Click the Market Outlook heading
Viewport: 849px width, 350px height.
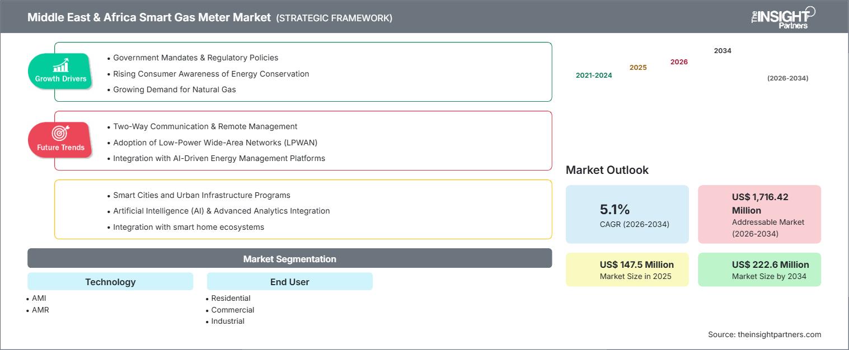pos(607,170)
